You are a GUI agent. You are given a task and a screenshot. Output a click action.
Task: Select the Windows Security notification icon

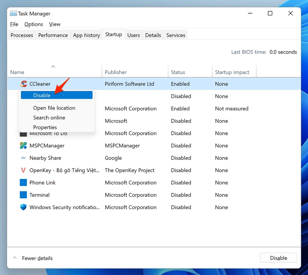(x=23, y=207)
